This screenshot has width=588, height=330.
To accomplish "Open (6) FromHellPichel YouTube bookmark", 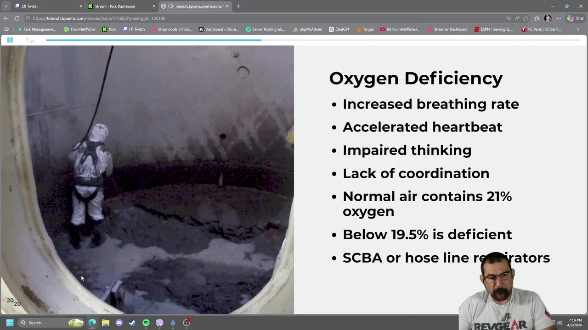I will (400, 29).
